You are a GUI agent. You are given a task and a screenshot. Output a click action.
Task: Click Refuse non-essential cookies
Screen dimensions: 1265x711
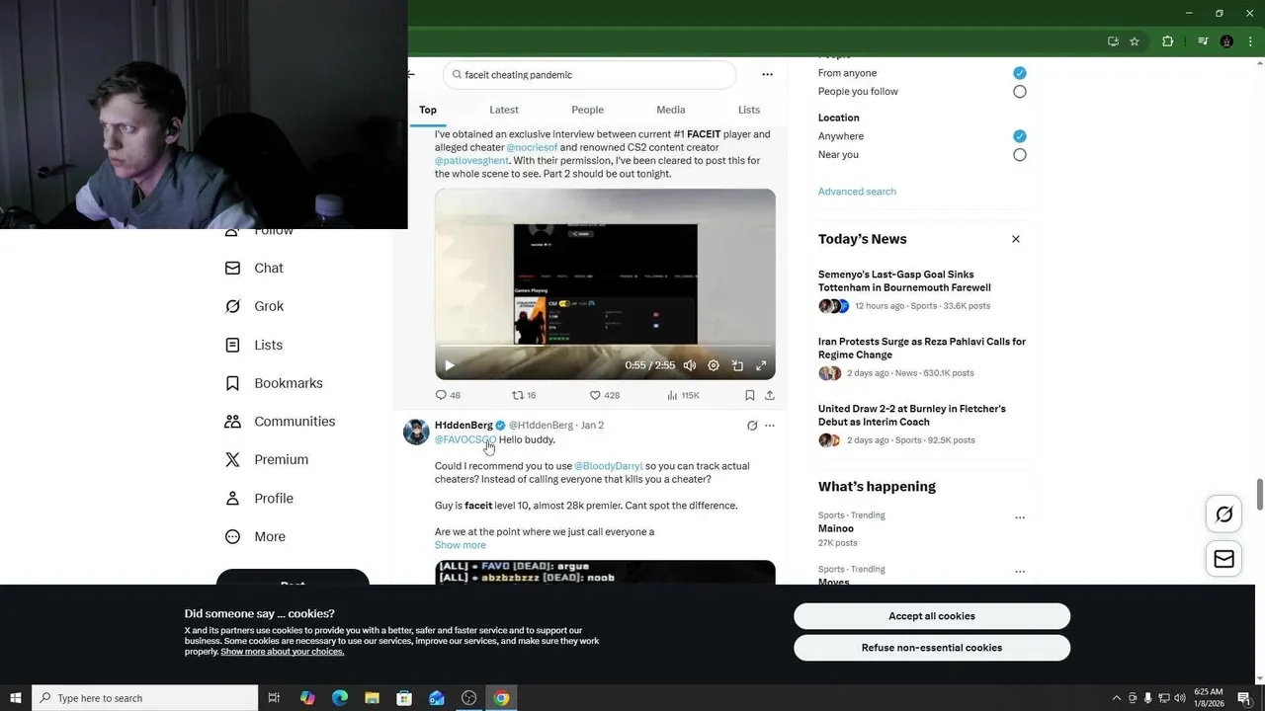[932, 648]
